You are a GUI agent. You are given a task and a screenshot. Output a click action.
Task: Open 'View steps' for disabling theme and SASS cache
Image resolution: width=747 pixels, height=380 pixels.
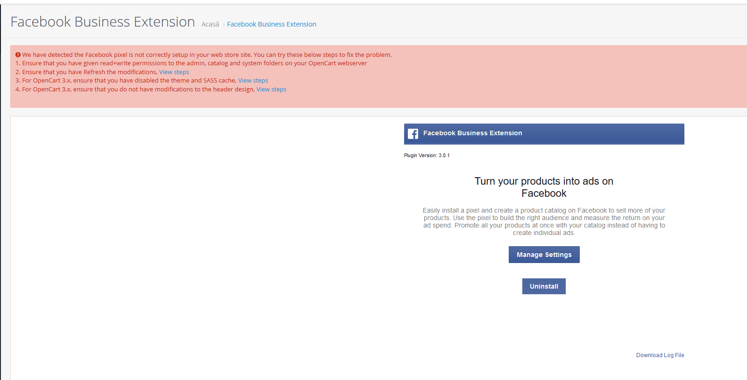pos(253,80)
